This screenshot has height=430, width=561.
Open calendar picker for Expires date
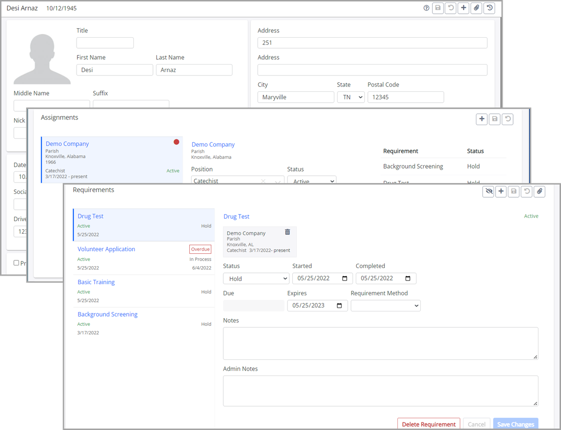pyautogui.click(x=340, y=306)
